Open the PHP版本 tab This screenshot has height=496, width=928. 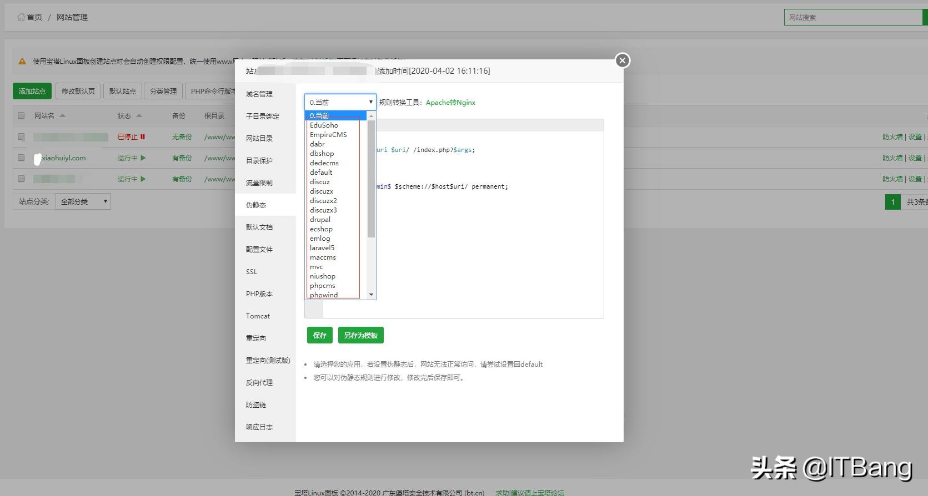[x=265, y=293]
